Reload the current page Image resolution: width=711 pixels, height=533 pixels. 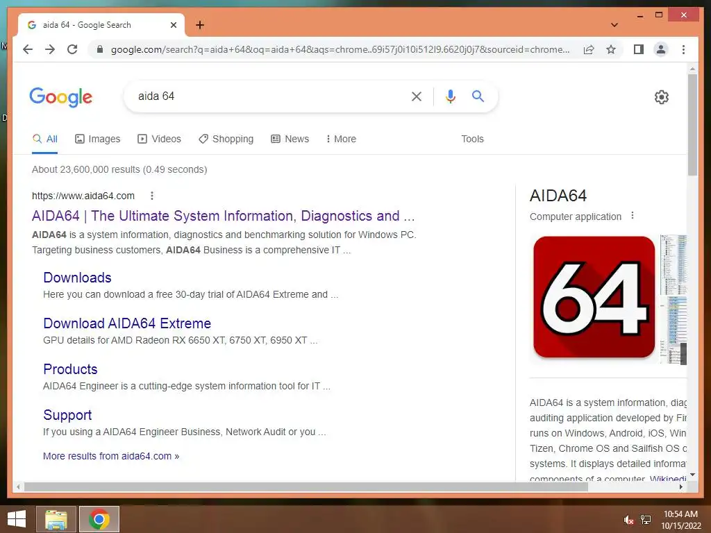pos(72,49)
